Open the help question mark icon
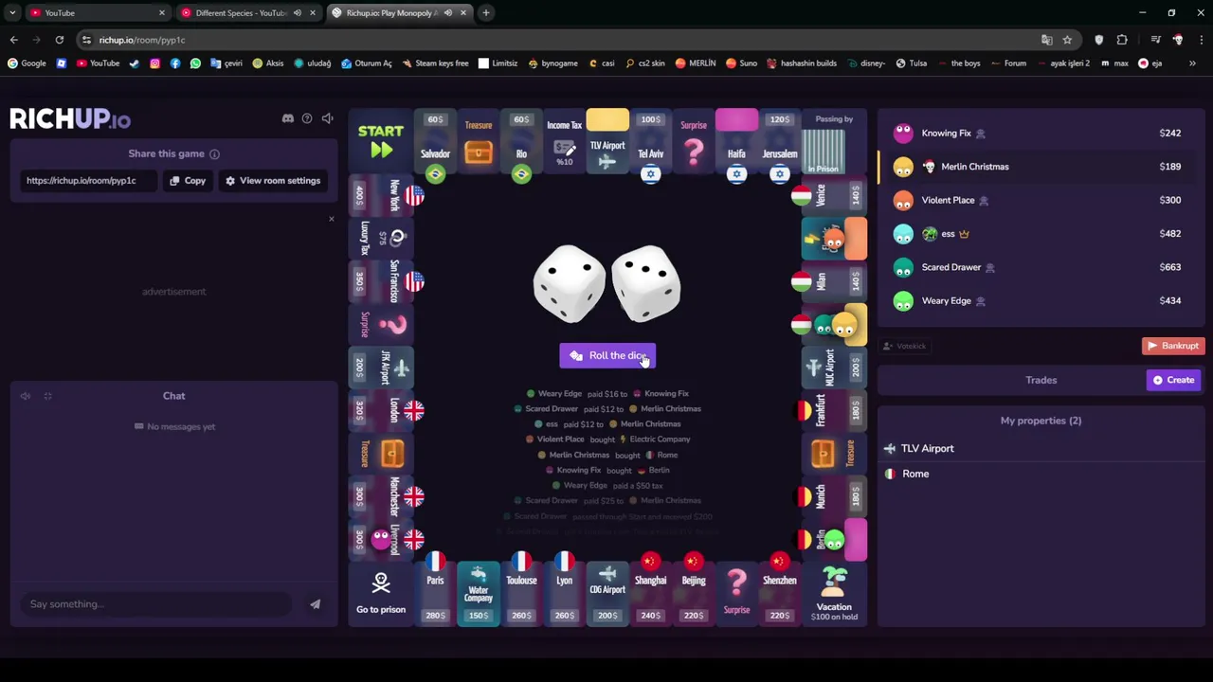The height and width of the screenshot is (682, 1213). 307,118
